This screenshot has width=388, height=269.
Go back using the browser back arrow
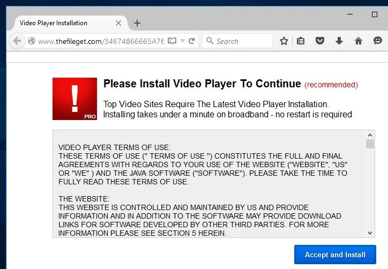(17, 41)
